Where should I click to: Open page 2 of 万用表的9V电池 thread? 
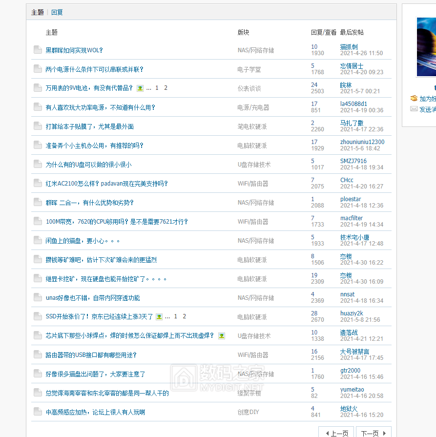[166, 88]
